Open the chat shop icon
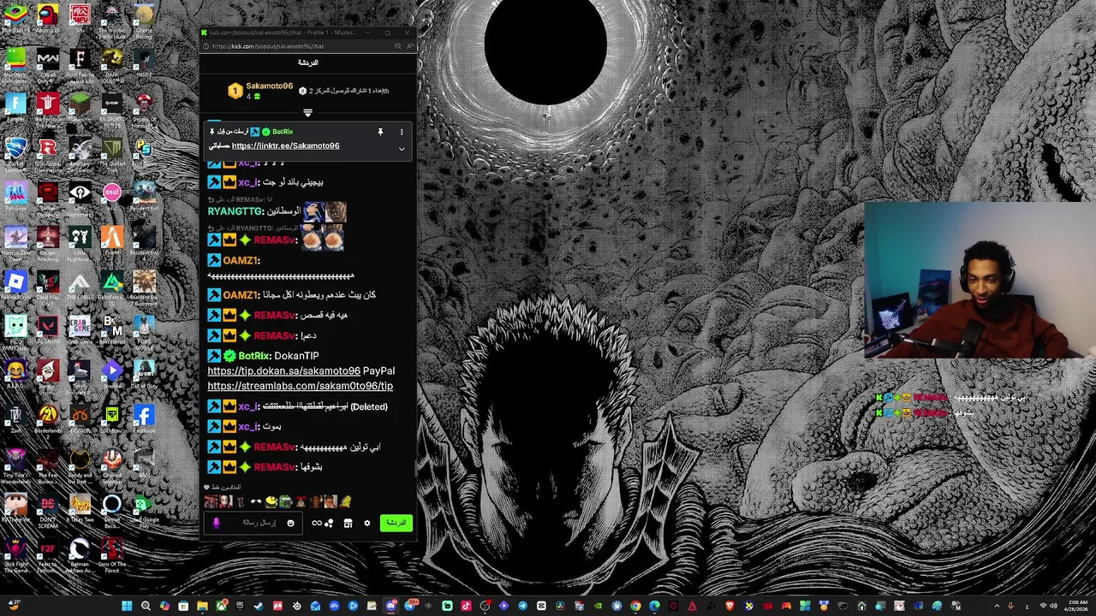The height and width of the screenshot is (616, 1096). pyautogui.click(x=348, y=524)
